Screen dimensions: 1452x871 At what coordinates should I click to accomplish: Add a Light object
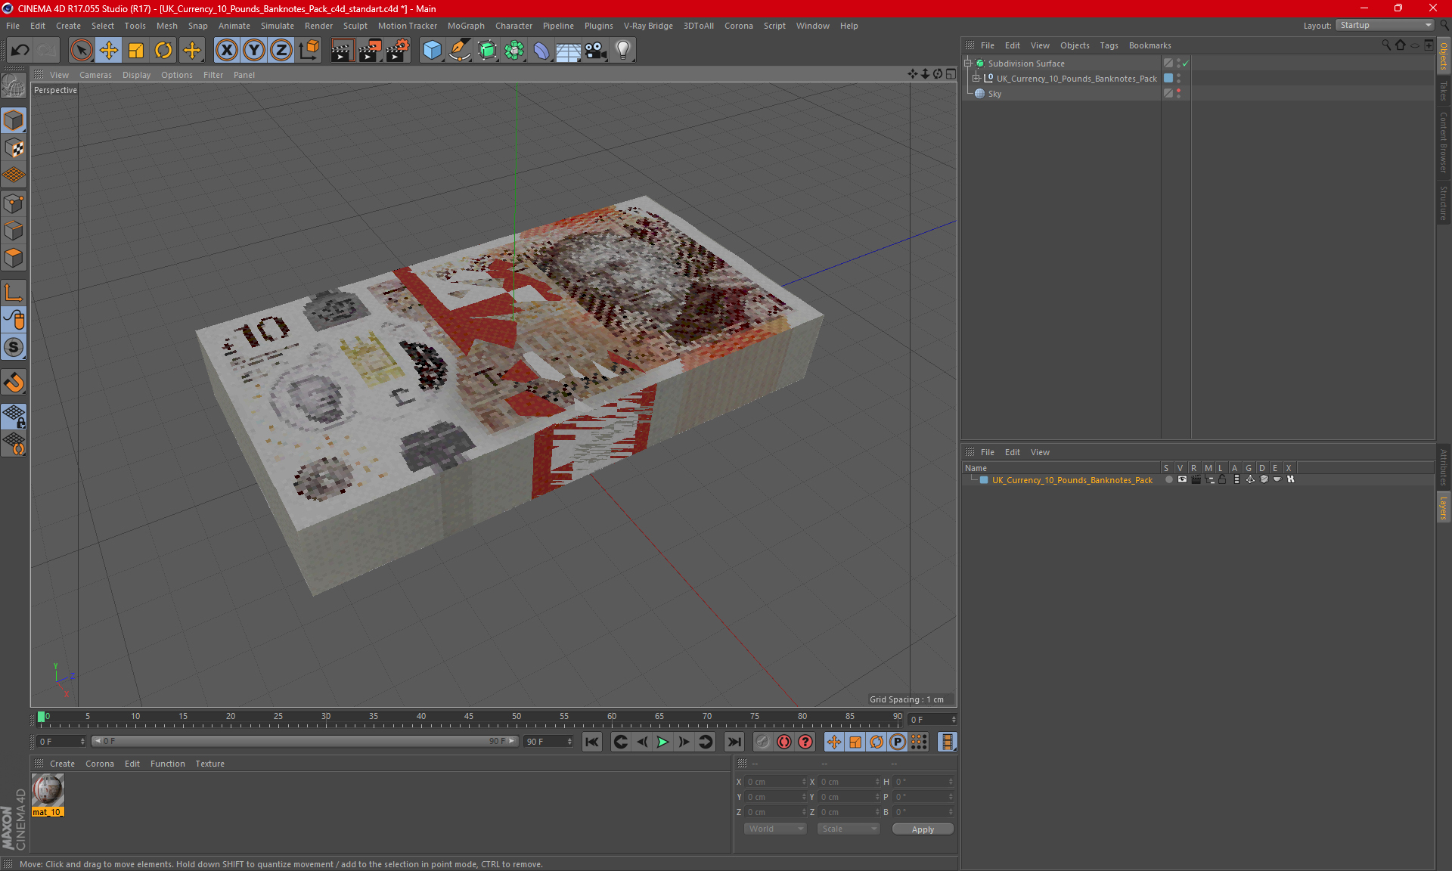coord(623,51)
